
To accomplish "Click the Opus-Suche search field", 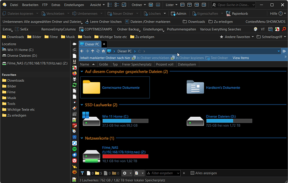I will click(x=233, y=5).
